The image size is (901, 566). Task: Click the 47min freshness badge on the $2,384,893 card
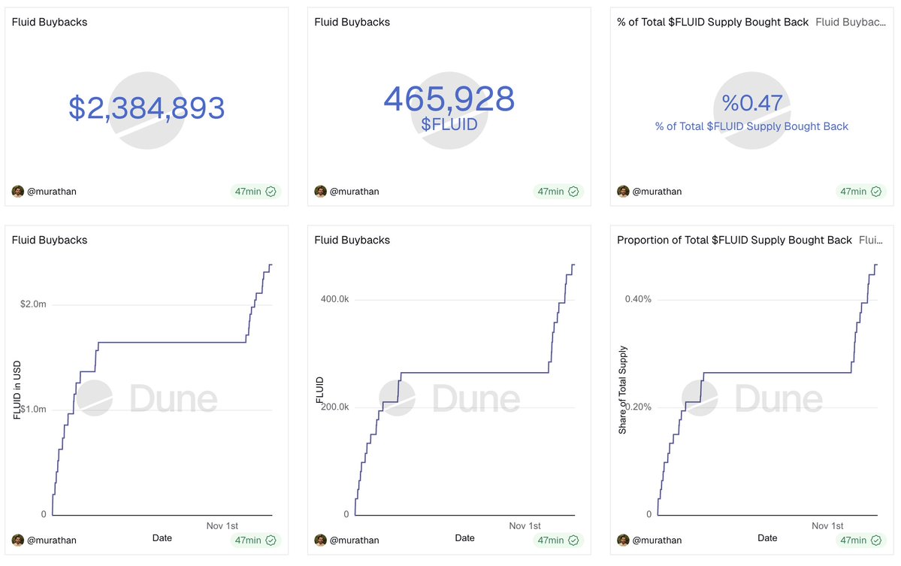(x=255, y=192)
